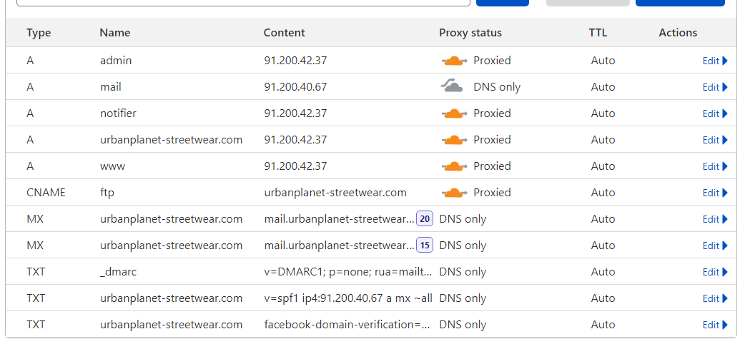Screen dimensions: 740x344
Task: Click the Proxy status column header
Action: click(470, 33)
